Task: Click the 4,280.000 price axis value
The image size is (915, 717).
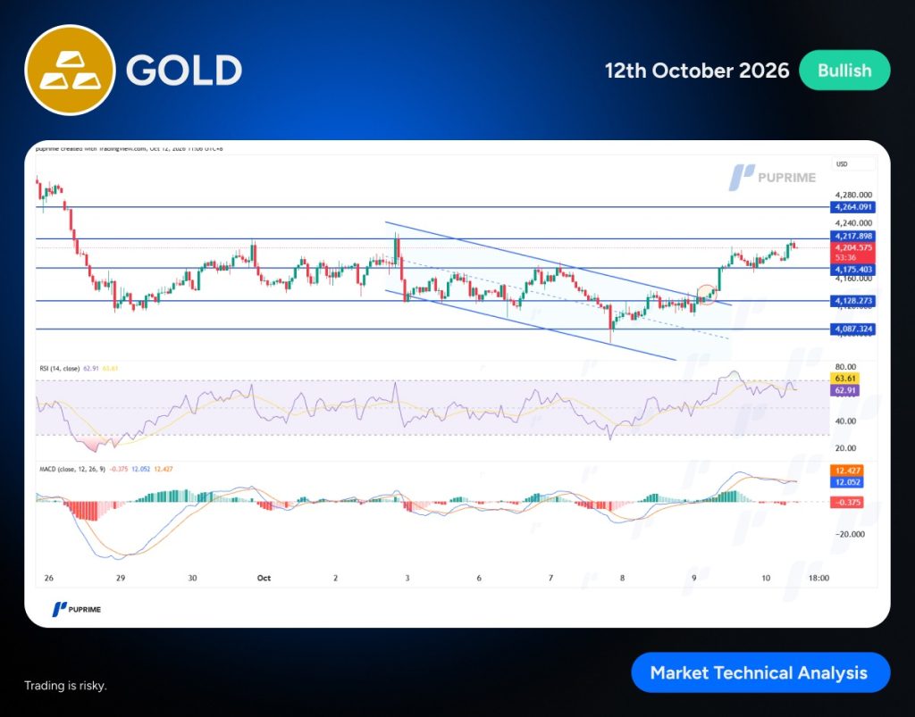Action: [853, 195]
